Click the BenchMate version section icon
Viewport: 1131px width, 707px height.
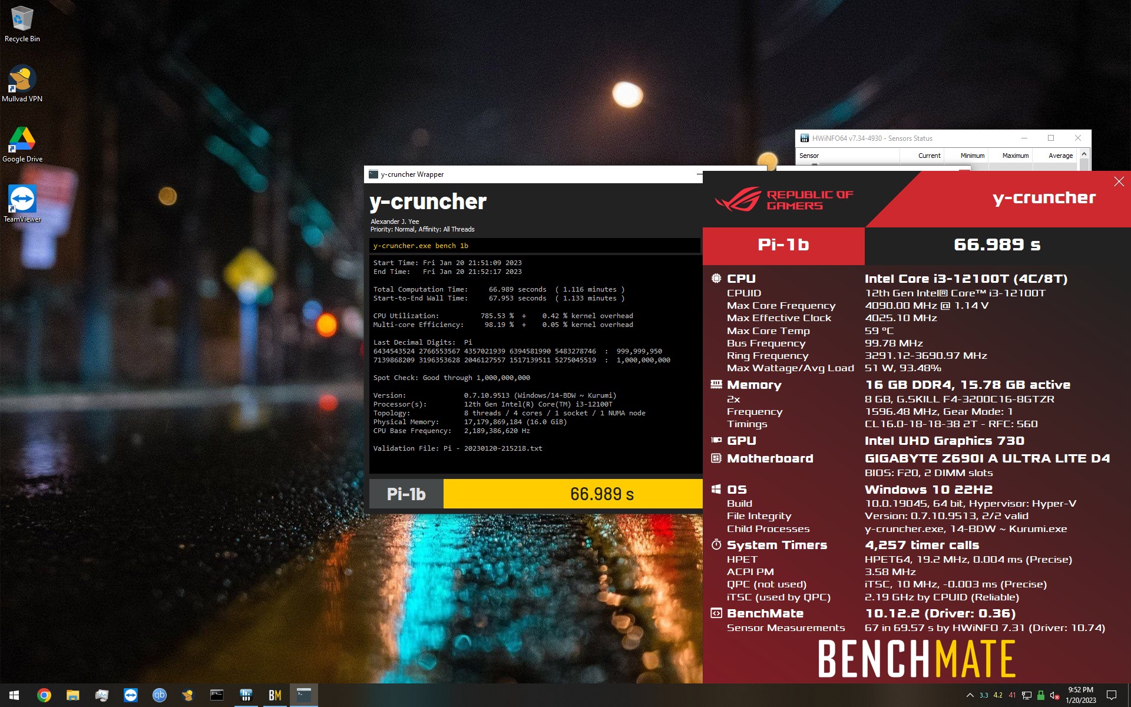tap(716, 613)
